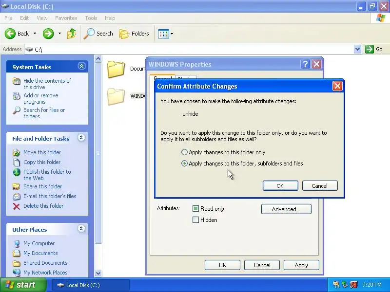The width and height of the screenshot is (390, 292).
Task: Click the left pane scrollbar thumb
Action: point(98,153)
